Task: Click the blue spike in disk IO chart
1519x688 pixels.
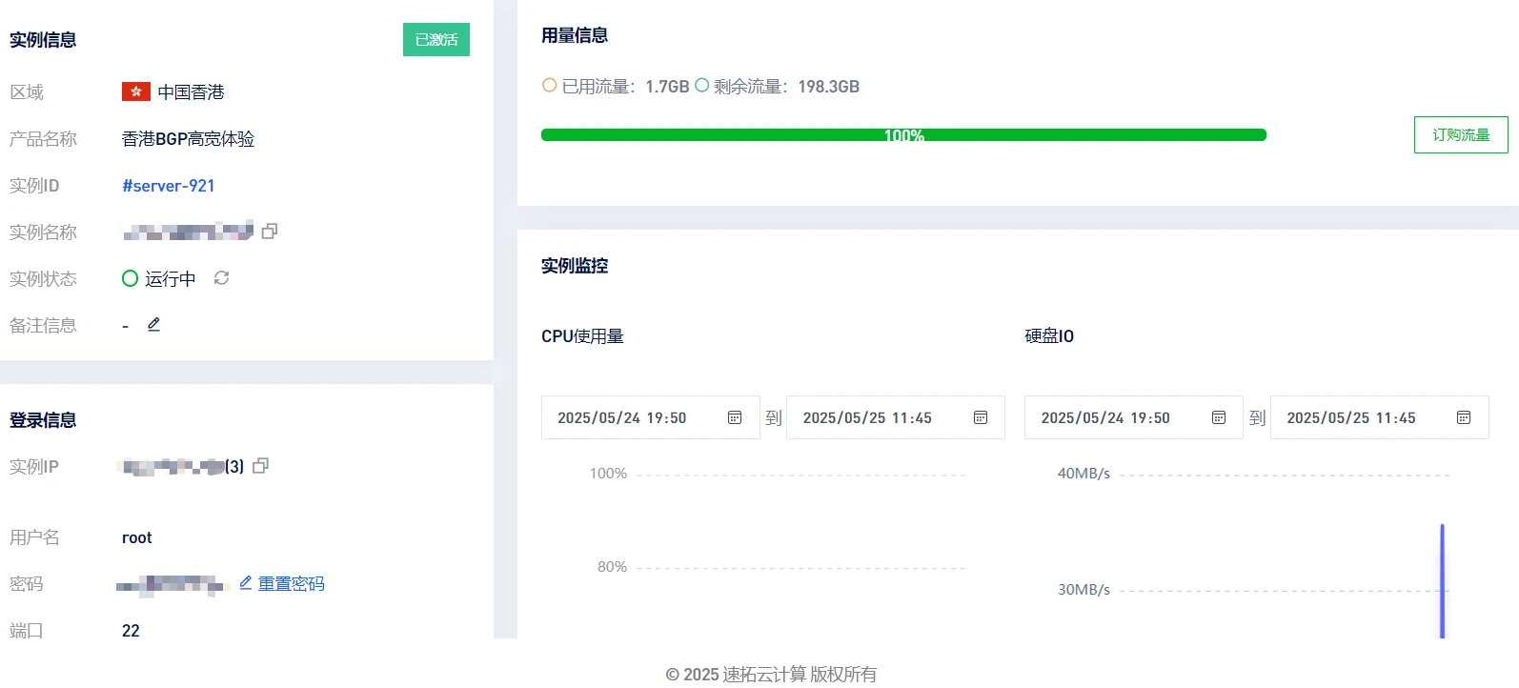Action: click(x=1442, y=581)
